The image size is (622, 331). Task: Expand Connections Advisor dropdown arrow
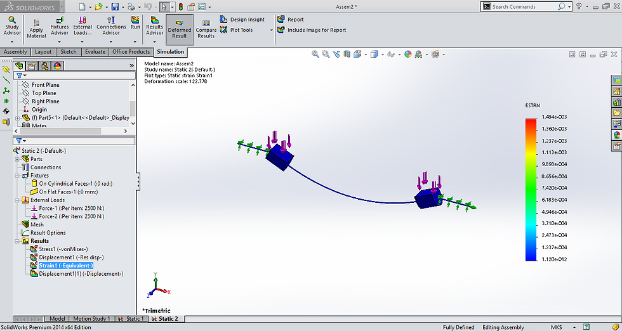pos(111,42)
